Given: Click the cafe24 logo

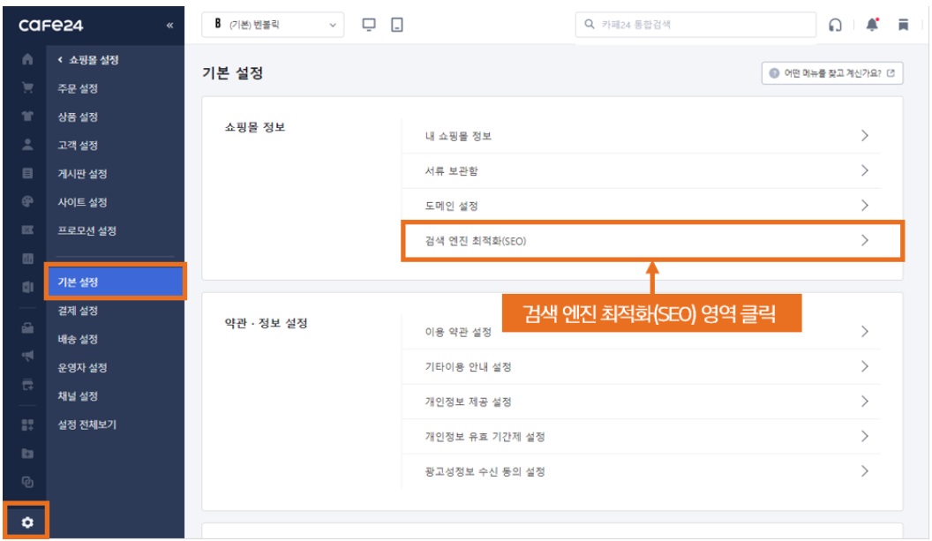Looking at the screenshot, I should (x=51, y=25).
